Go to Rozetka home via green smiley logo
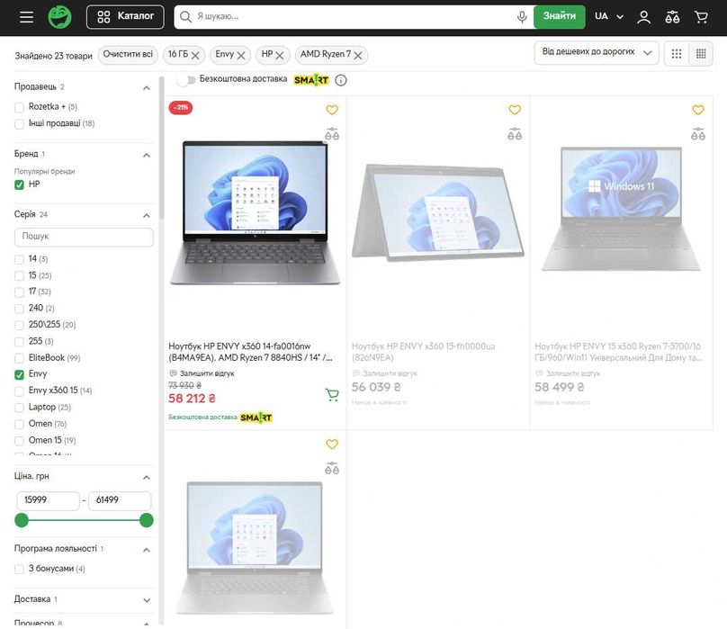 [x=59, y=17]
